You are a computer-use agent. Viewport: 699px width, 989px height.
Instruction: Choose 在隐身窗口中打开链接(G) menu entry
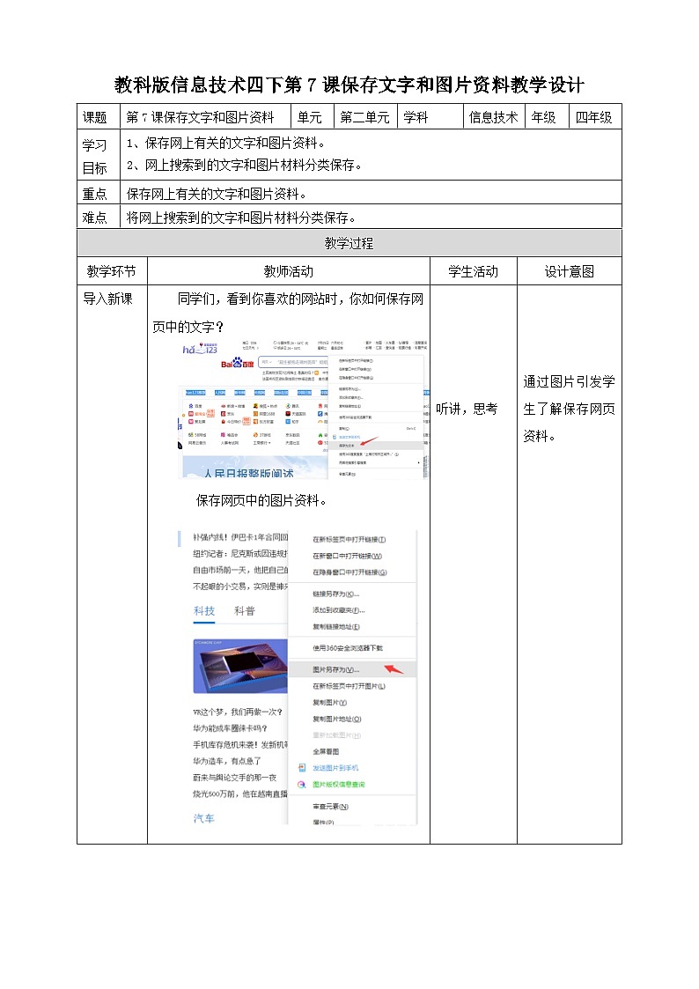click(349, 572)
